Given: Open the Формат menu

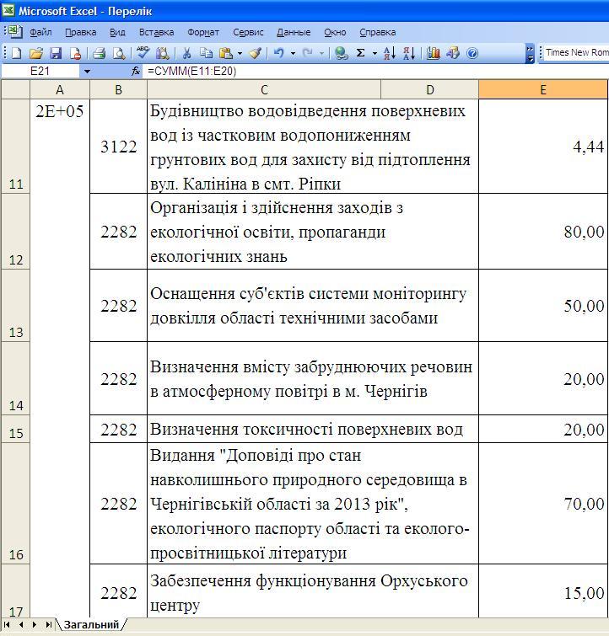Looking at the screenshot, I should point(203,32).
